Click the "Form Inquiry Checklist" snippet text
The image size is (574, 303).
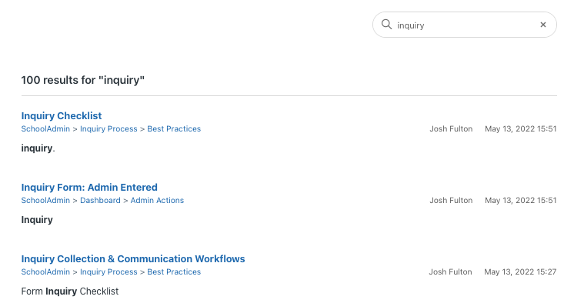coord(70,291)
